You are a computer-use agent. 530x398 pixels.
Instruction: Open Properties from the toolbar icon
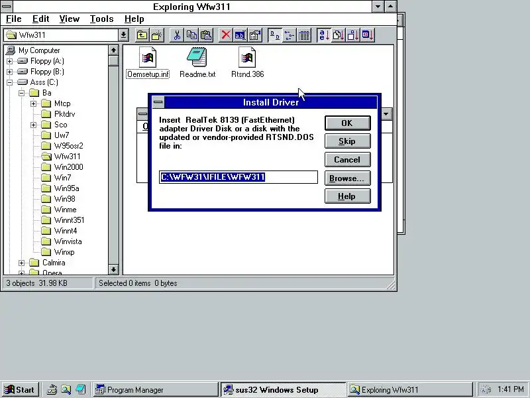(x=255, y=35)
